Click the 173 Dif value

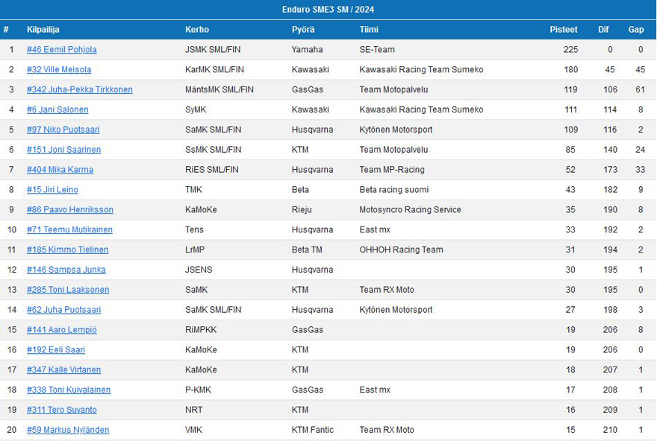610,170
